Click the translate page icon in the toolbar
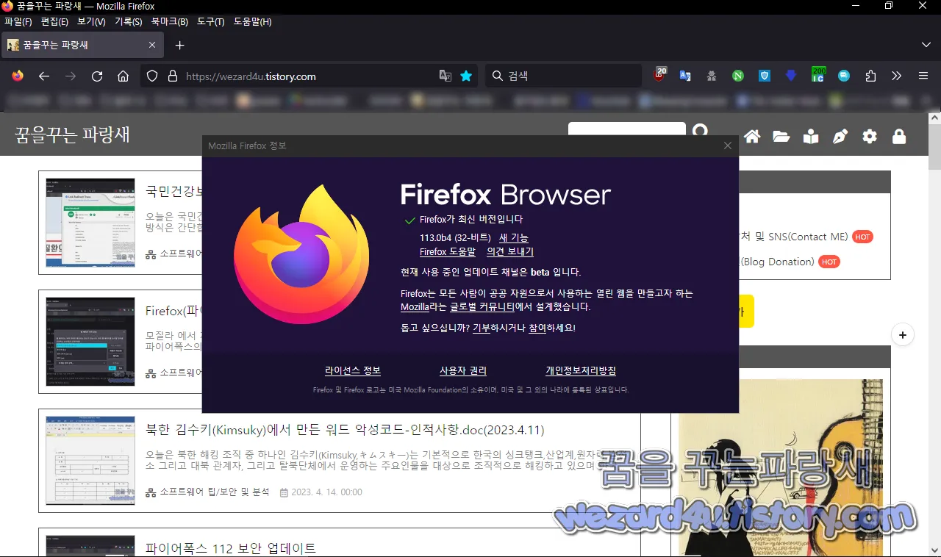The width and height of the screenshot is (941, 557). (685, 75)
